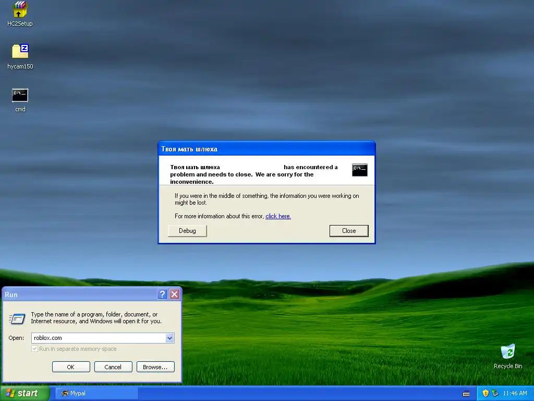Click the 'Open:' label in Run dialog
534x401 pixels.
click(16, 338)
